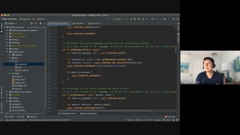Click the locate target icon in Project panel
The width and height of the screenshot is (240, 135).
tap(31, 23)
